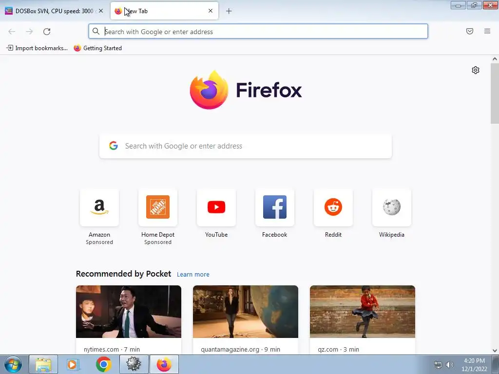Open the Wikipedia shortcut tile

(392, 207)
